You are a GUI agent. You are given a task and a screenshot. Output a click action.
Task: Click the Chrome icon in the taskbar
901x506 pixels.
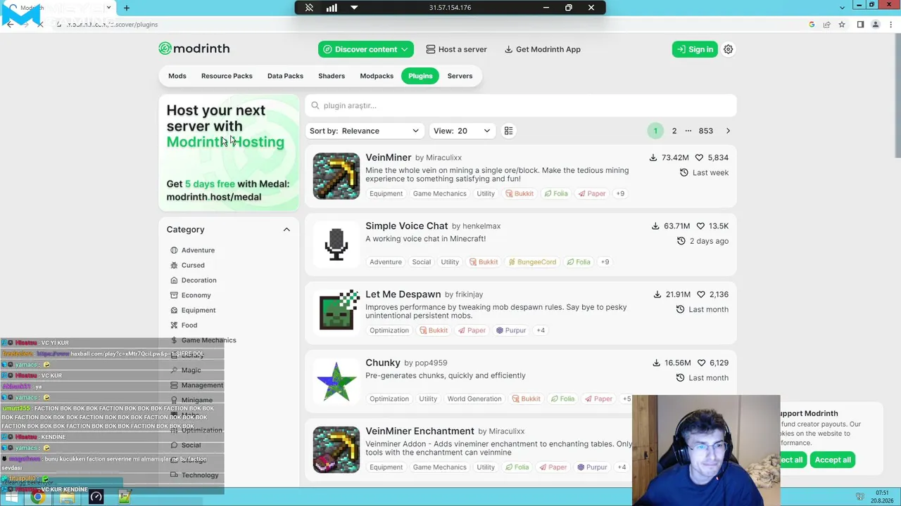pos(37,498)
